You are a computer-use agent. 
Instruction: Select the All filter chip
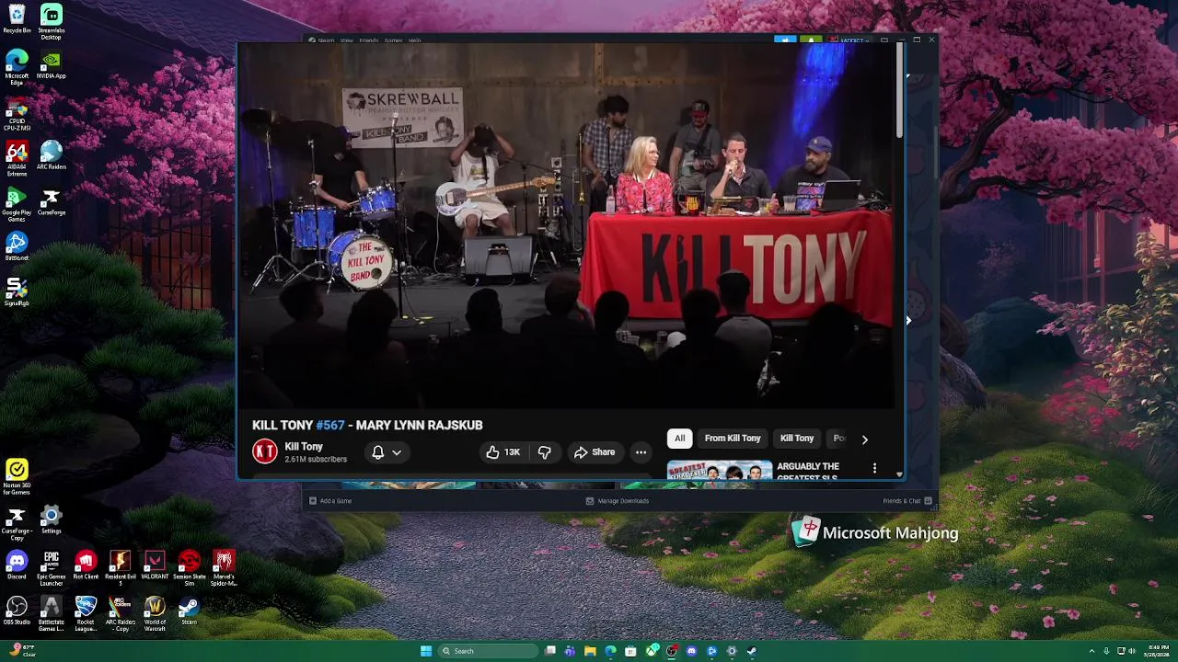click(x=679, y=439)
